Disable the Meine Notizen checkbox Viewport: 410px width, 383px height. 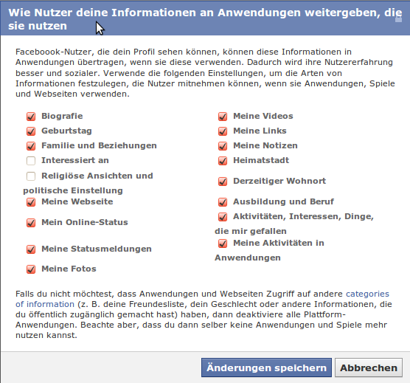pos(223,146)
